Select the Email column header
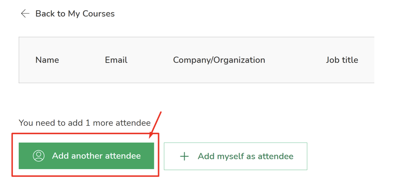The image size is (414, 193). coord(116,60)
